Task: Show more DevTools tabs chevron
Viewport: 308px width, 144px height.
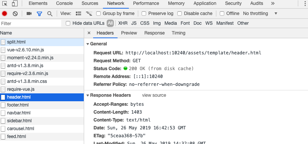Action: pos(273,3)
